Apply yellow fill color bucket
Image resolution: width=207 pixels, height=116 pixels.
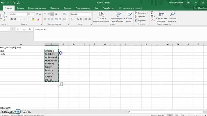pos(33,19)
